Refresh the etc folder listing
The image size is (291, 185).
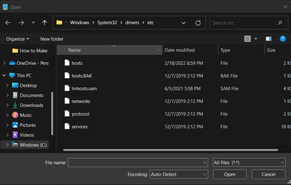198,22
